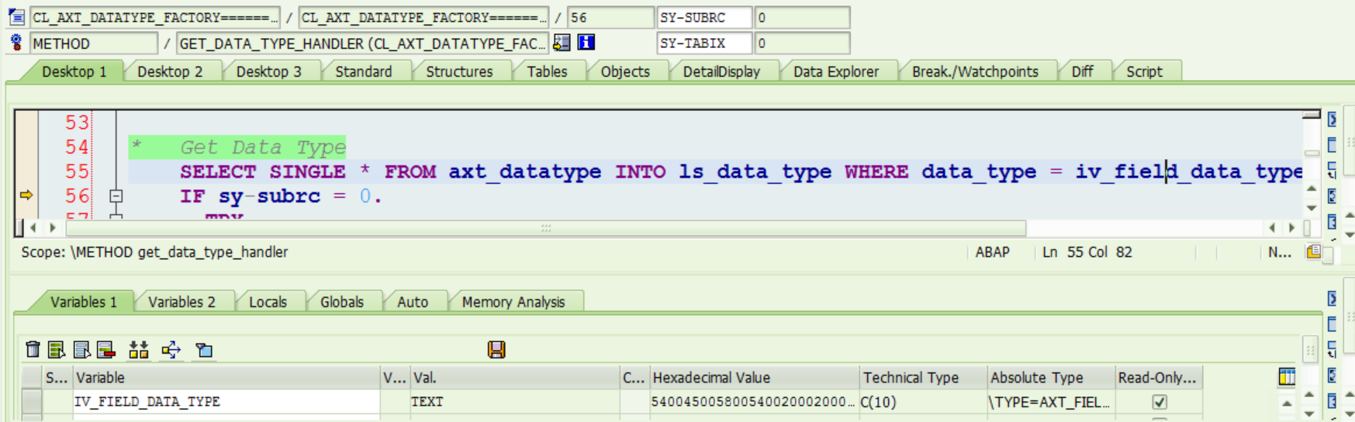Open the Standard tab
1355x422 pixels.
pyautogui.click(x=364, y=71)
